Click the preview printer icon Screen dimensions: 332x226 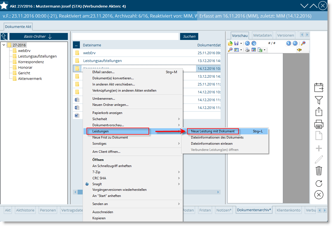(x=247, y=50)
